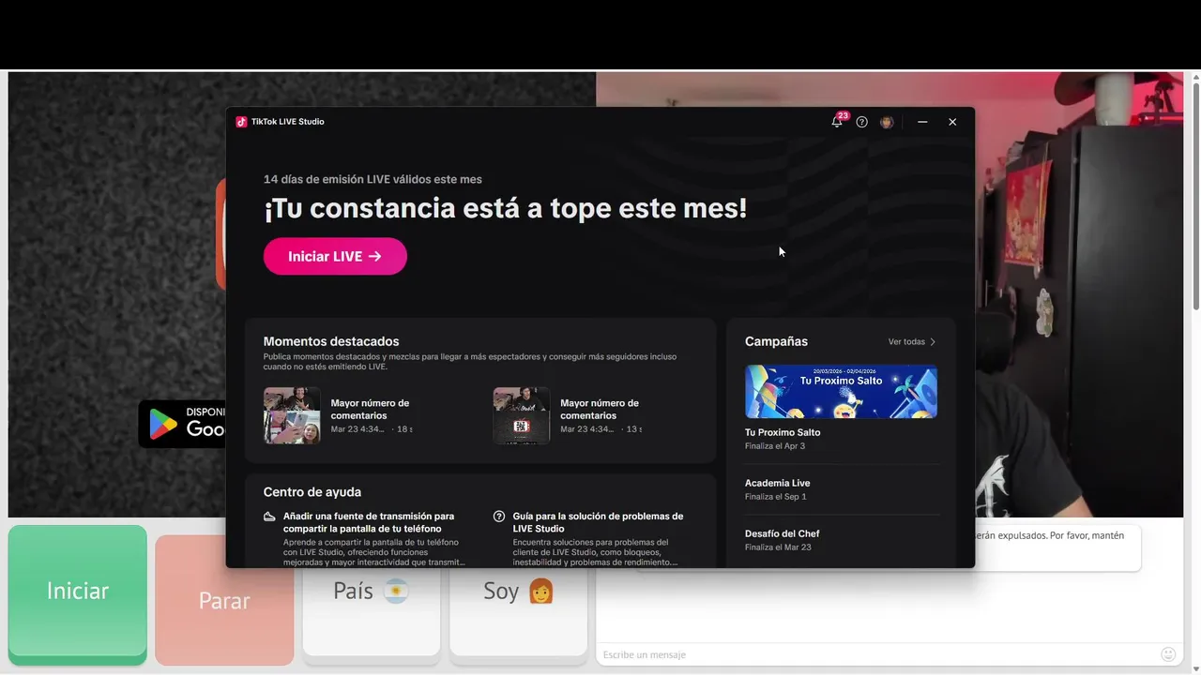Click Momentos destacados section heading
Viewport: 1201px width, 675px height.
331,341
